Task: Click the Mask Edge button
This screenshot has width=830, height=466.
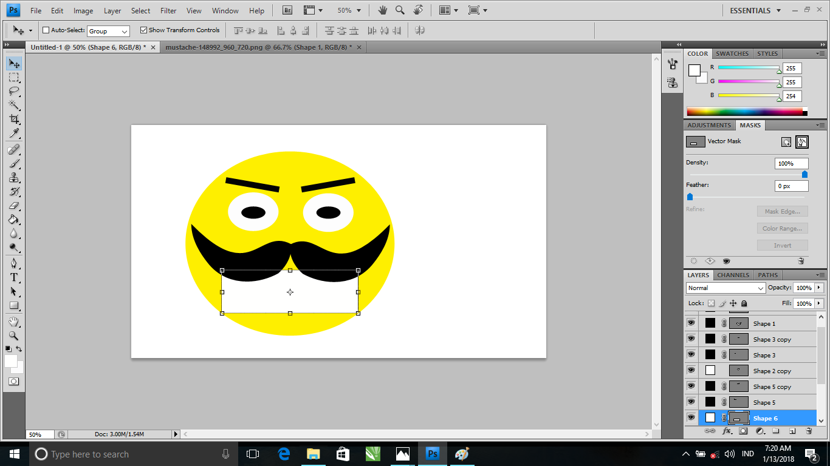Action: pos(782,211)
